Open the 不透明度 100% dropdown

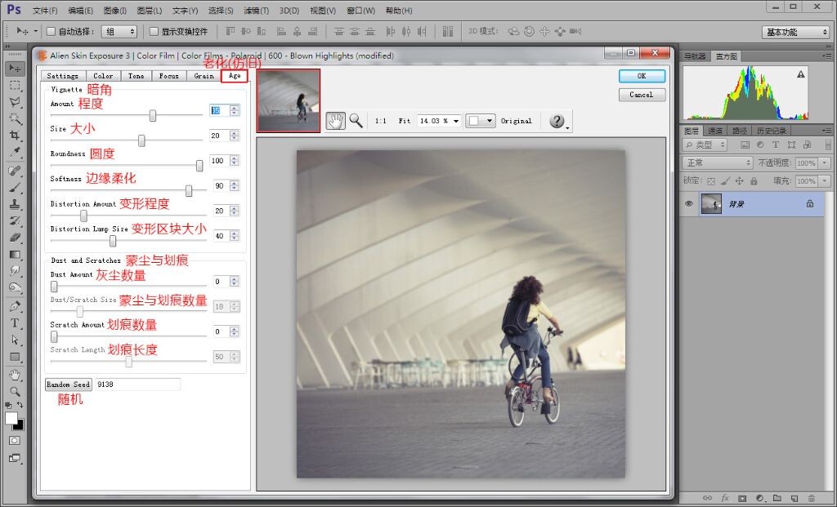click(x=826, y=162)
